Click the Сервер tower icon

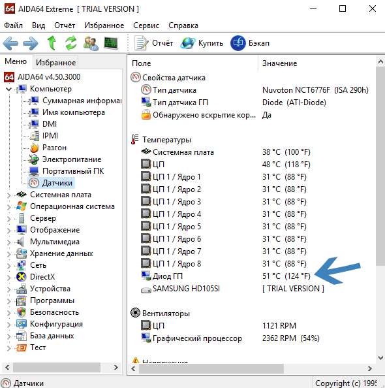[22, 218]
